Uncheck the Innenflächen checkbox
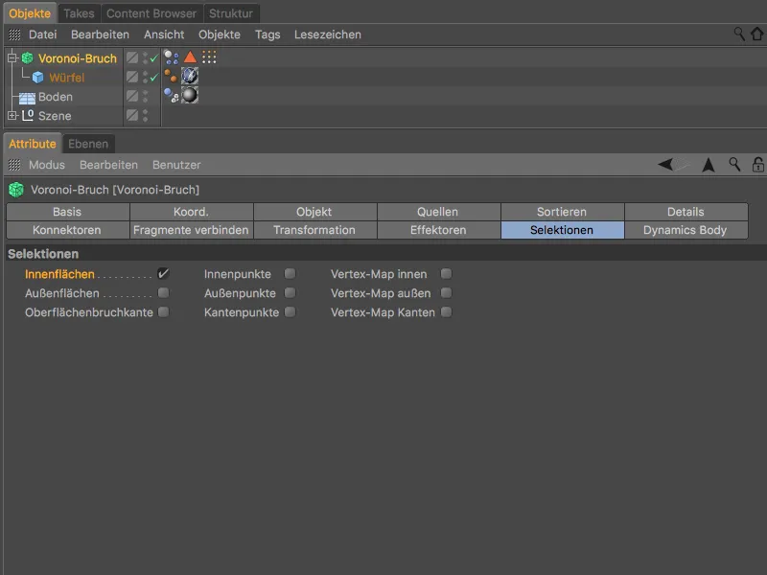This screenshot has height=575, width=767. click(x=163, y=273)
